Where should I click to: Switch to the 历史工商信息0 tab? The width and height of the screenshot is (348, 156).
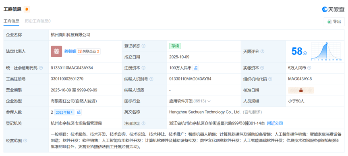click(37, 21)
